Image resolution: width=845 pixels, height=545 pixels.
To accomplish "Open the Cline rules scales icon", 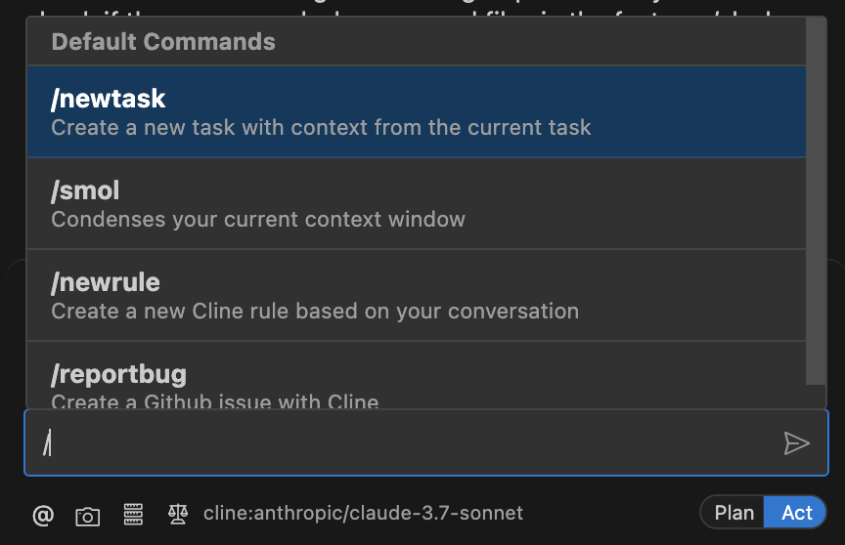I will [x=178, y=515].
